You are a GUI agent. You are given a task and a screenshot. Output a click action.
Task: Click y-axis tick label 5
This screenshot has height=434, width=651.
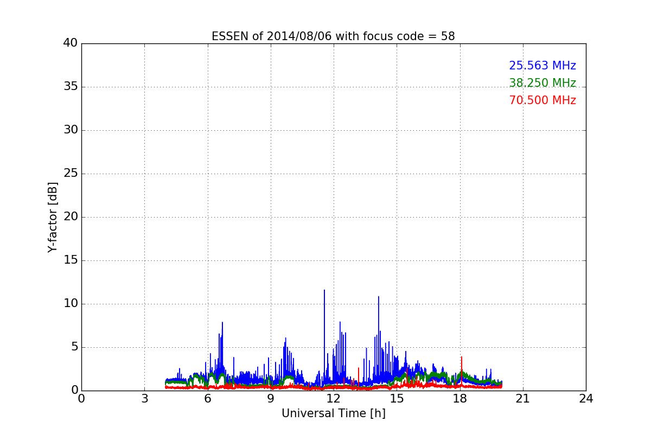click(x=74, y=347)
